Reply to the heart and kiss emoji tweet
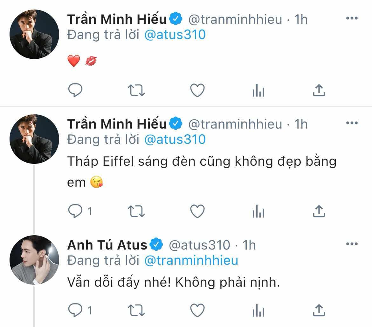Viewport: 372px width, 327px height. [75, 90]
